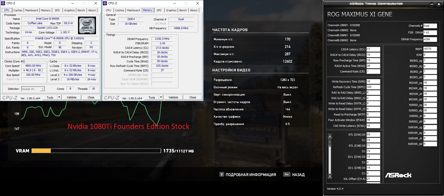Click Validate in first CPU-Z window
Viewport: 444px width, 196px height.
71,97
